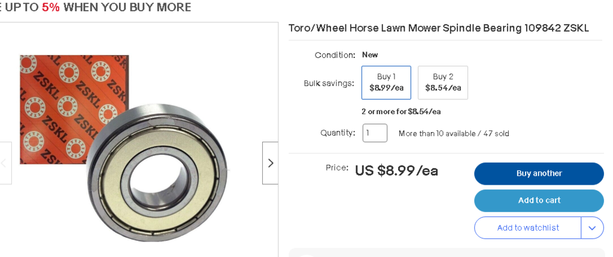Click the Quantity input field
Screen dimensions: 613x257
coord(375,133)
